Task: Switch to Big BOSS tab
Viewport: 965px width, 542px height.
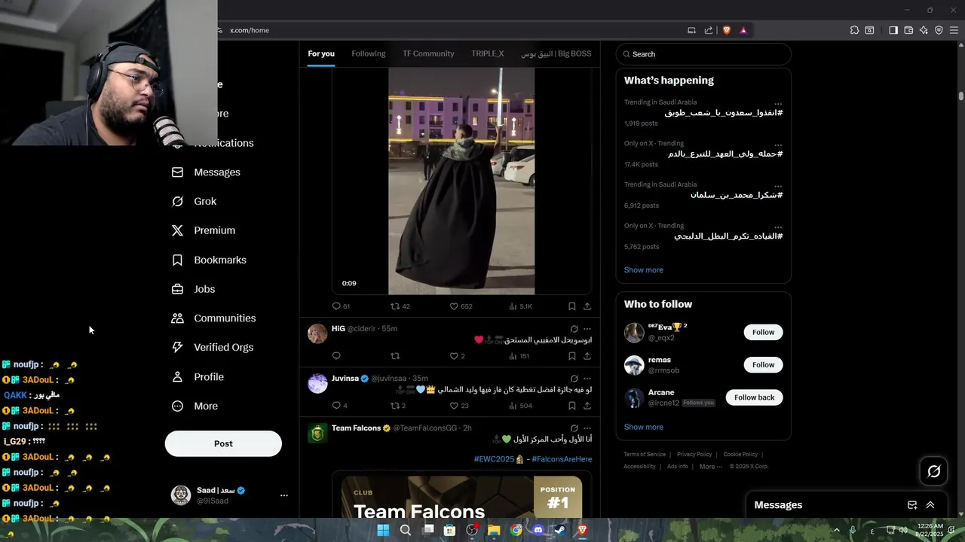Action: [556, 53]
